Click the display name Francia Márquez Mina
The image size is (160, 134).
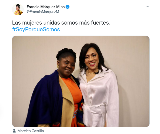point(45,7)
